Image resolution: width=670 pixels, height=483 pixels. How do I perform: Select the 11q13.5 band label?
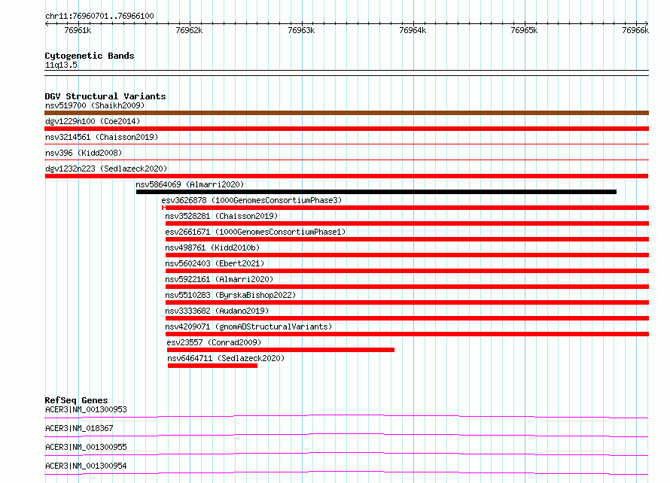[x=61, y=65]
